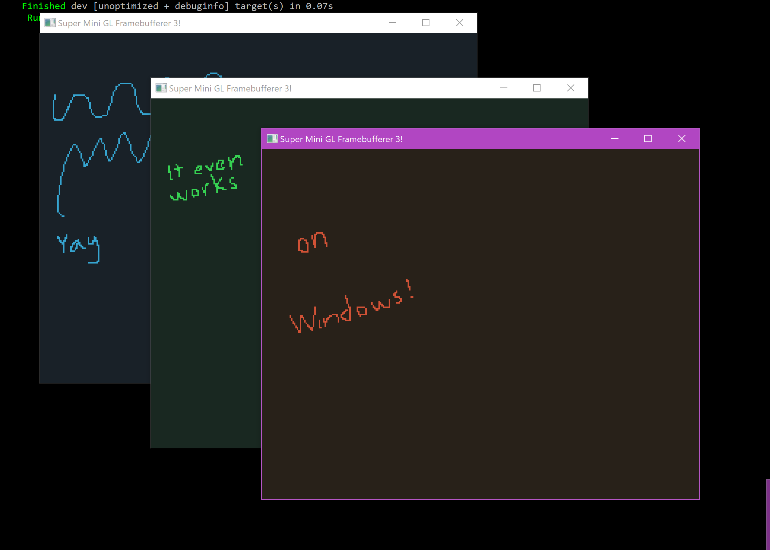Click the 'Finished' text in terminal

tap(44, 6)
